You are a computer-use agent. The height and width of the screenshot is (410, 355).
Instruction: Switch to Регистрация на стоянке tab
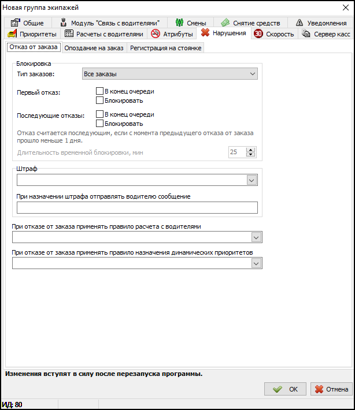click(165, 48)
